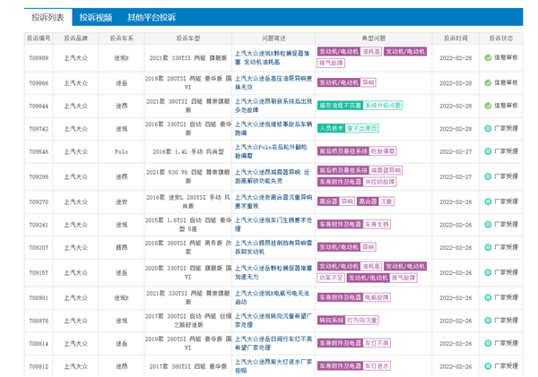Open complaint link 上汽大众途岳颗粒捕捉器堵塞加速无力
Viewport: 538px width, 377px height.
click(273, 272)
